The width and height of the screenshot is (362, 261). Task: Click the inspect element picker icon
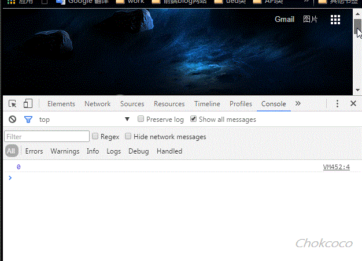[x=13, y=104]
